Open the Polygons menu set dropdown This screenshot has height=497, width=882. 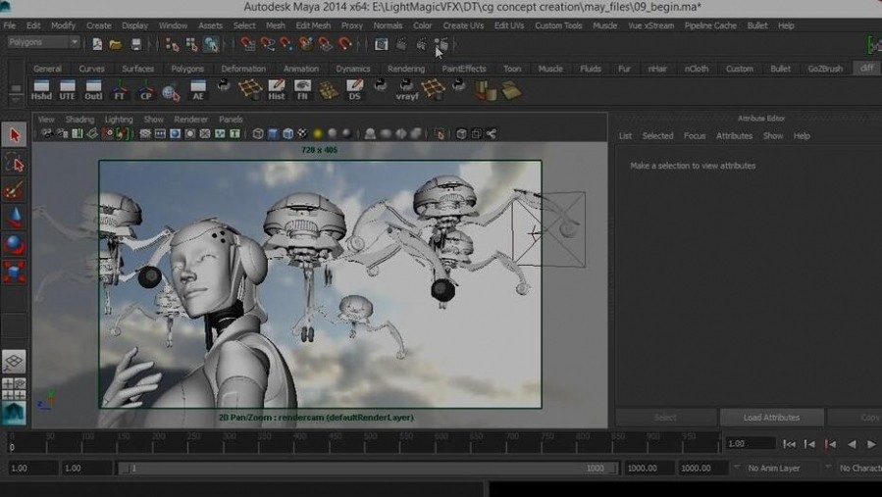(44, 42)
